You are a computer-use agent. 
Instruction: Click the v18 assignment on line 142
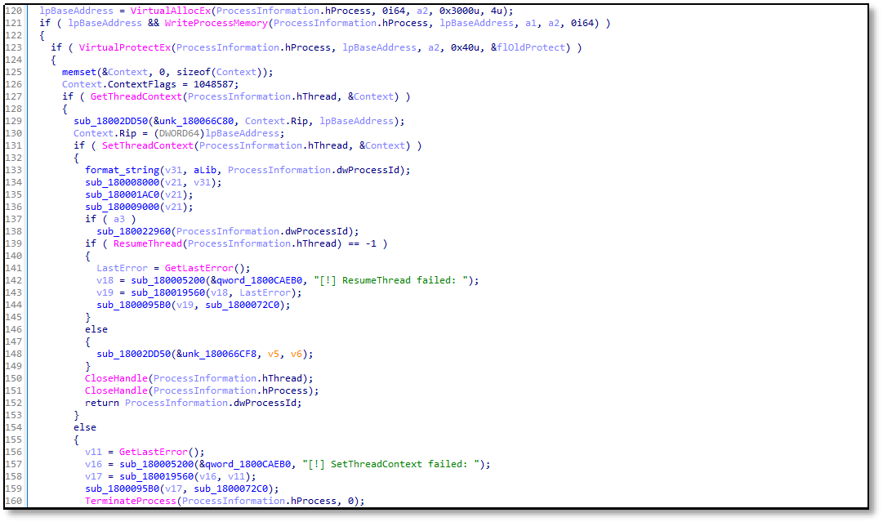pyautogui.click(x=105, y=280)
